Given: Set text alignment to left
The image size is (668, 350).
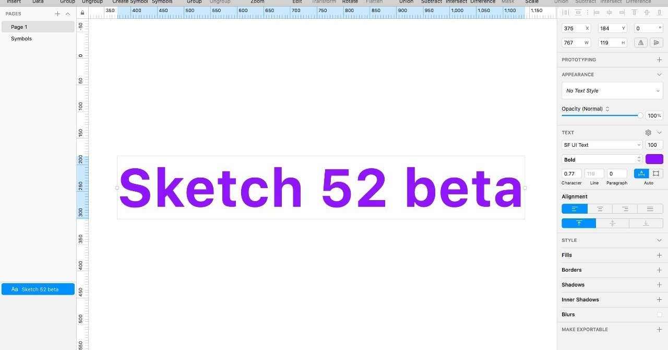Looking at the screenshot, I should tap(575, 209).
